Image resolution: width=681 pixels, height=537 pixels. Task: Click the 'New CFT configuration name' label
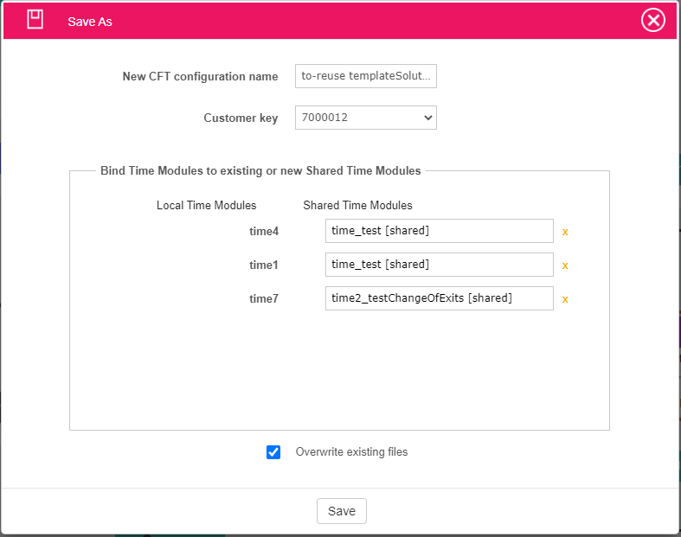click(x=200, y=76)
